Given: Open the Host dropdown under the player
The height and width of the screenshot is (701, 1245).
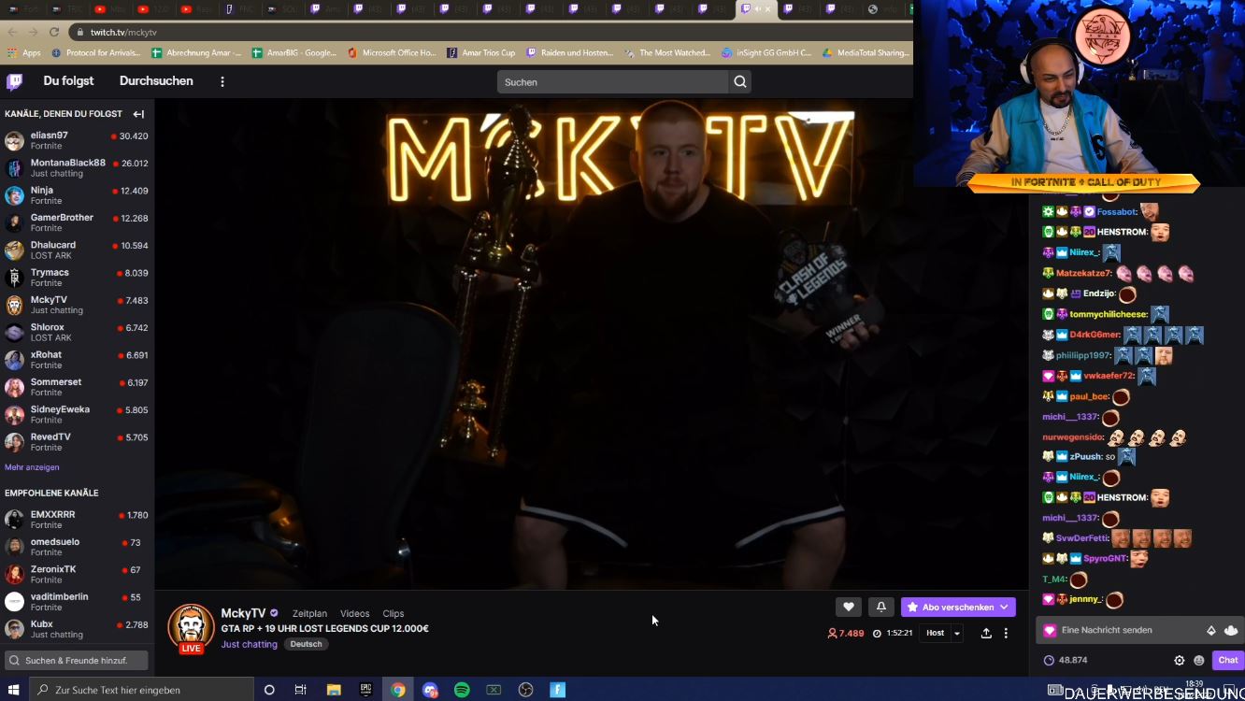Looking at the screenshot, I should click(x=955, y=633).
